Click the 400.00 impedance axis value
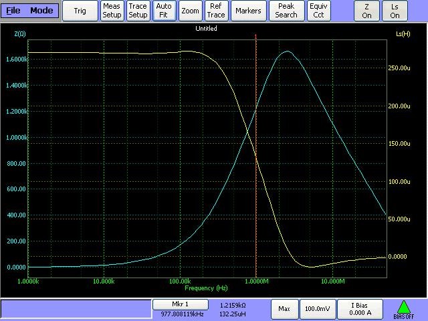Viewport: 428px width, 321px height. point(16,215)
